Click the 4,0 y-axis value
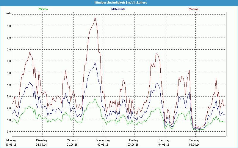 coord(9,85)
